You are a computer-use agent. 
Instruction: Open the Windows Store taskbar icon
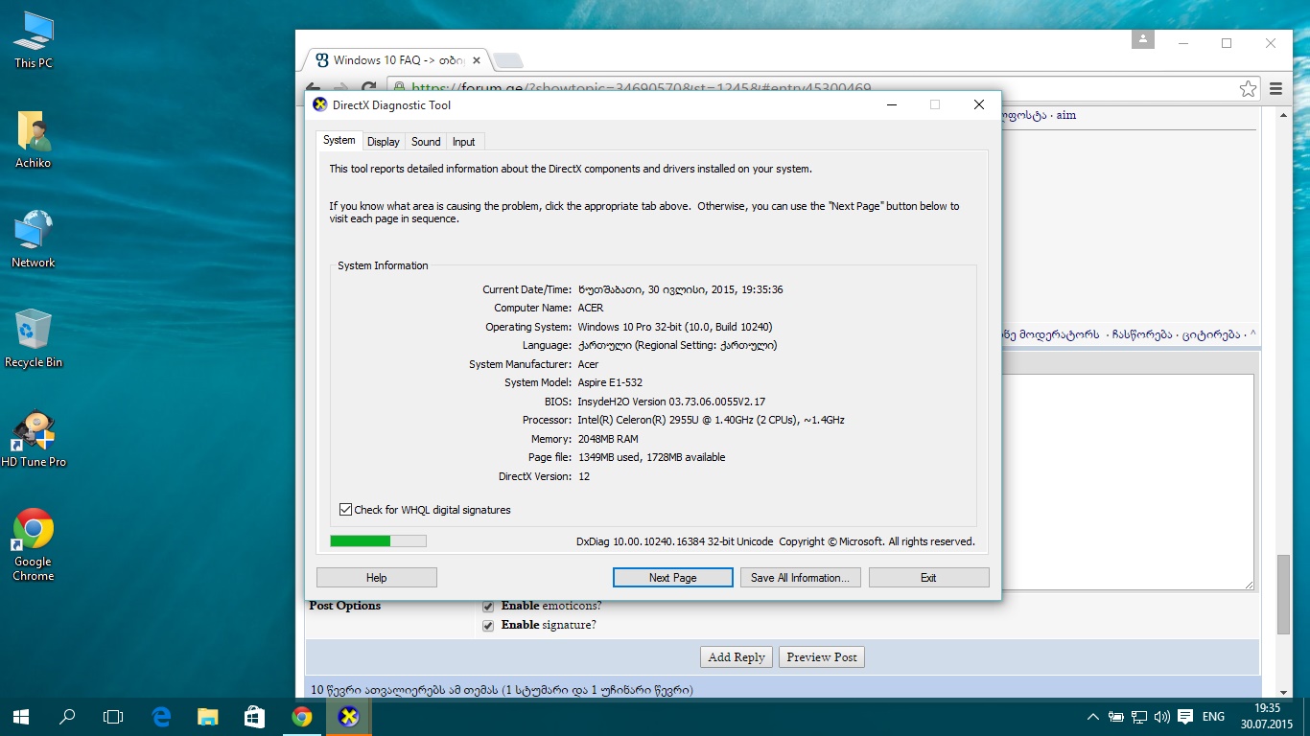pyautogui.click(x=254, y=716)
